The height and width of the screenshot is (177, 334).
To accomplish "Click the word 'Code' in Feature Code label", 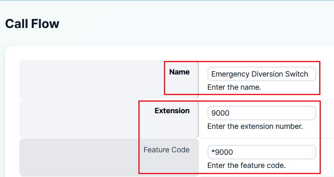I will point(181,150).
